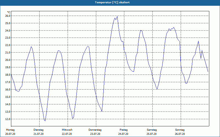
Task: Click the Dienstag day label
Action: (38, 130)
